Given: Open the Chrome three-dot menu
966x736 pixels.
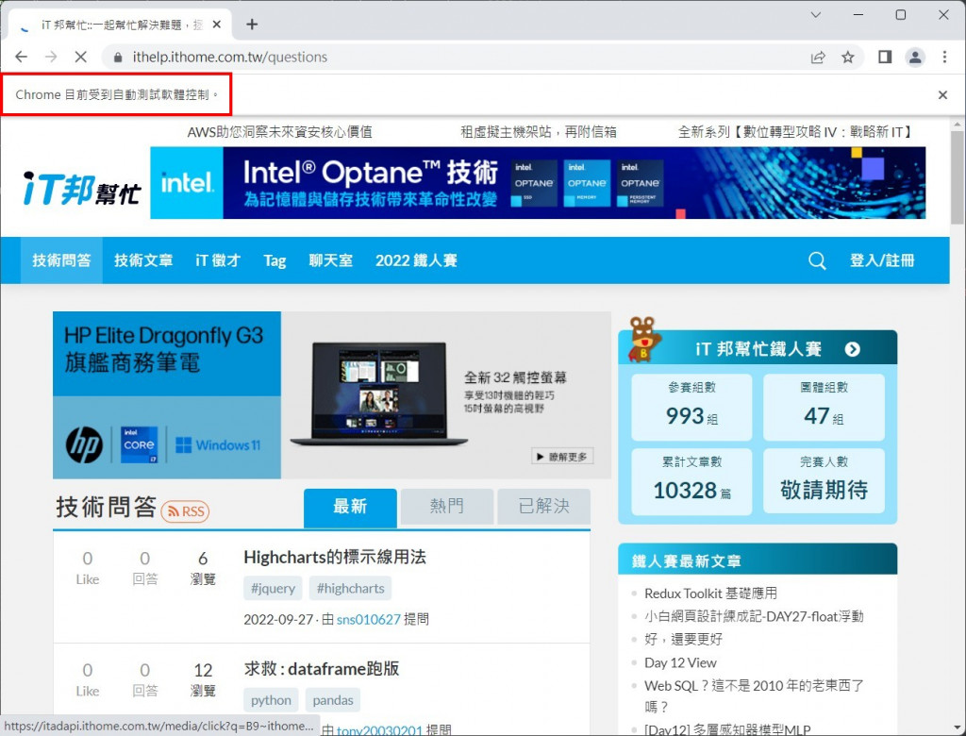Looking at the screenshot, I should pos(944,58).
